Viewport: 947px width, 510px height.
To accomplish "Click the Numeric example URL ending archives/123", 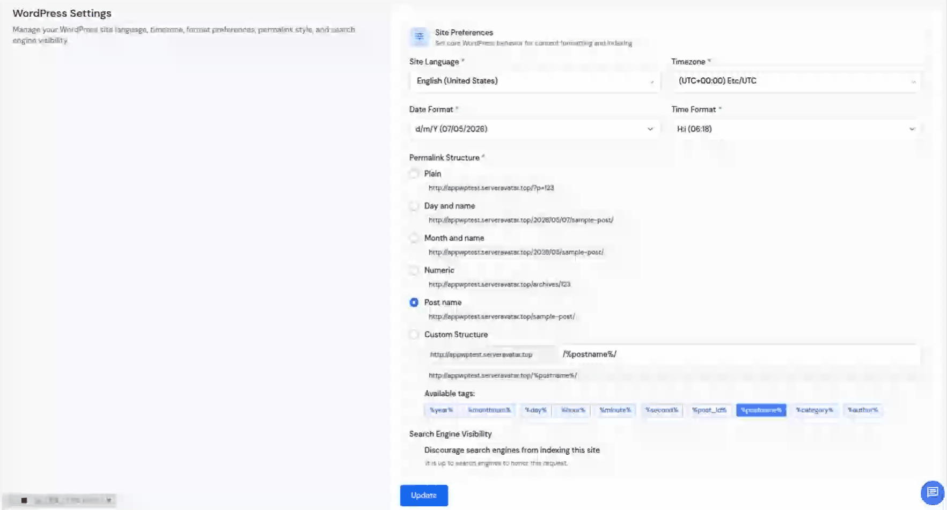I will click(499, 285).
